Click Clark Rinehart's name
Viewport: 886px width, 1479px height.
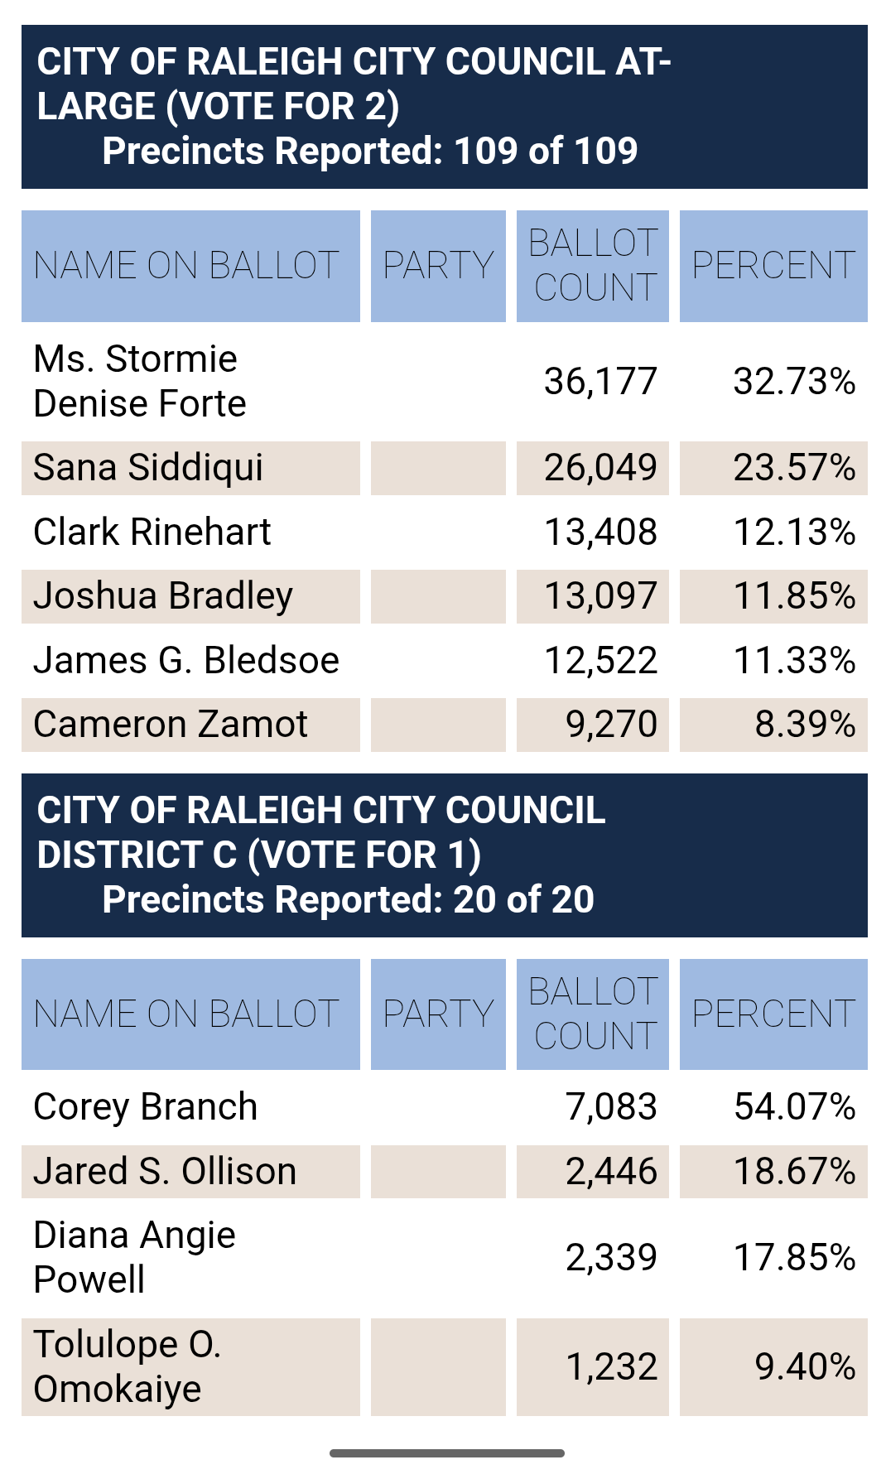[x=152, y=532]
